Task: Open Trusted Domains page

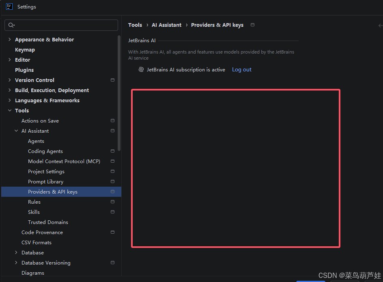Action: (48, 222)
